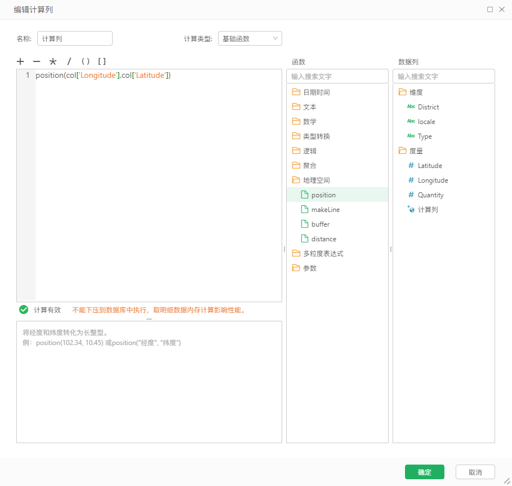
Task: Collapse the 地理空间 function folder
Action: [337, 180]
